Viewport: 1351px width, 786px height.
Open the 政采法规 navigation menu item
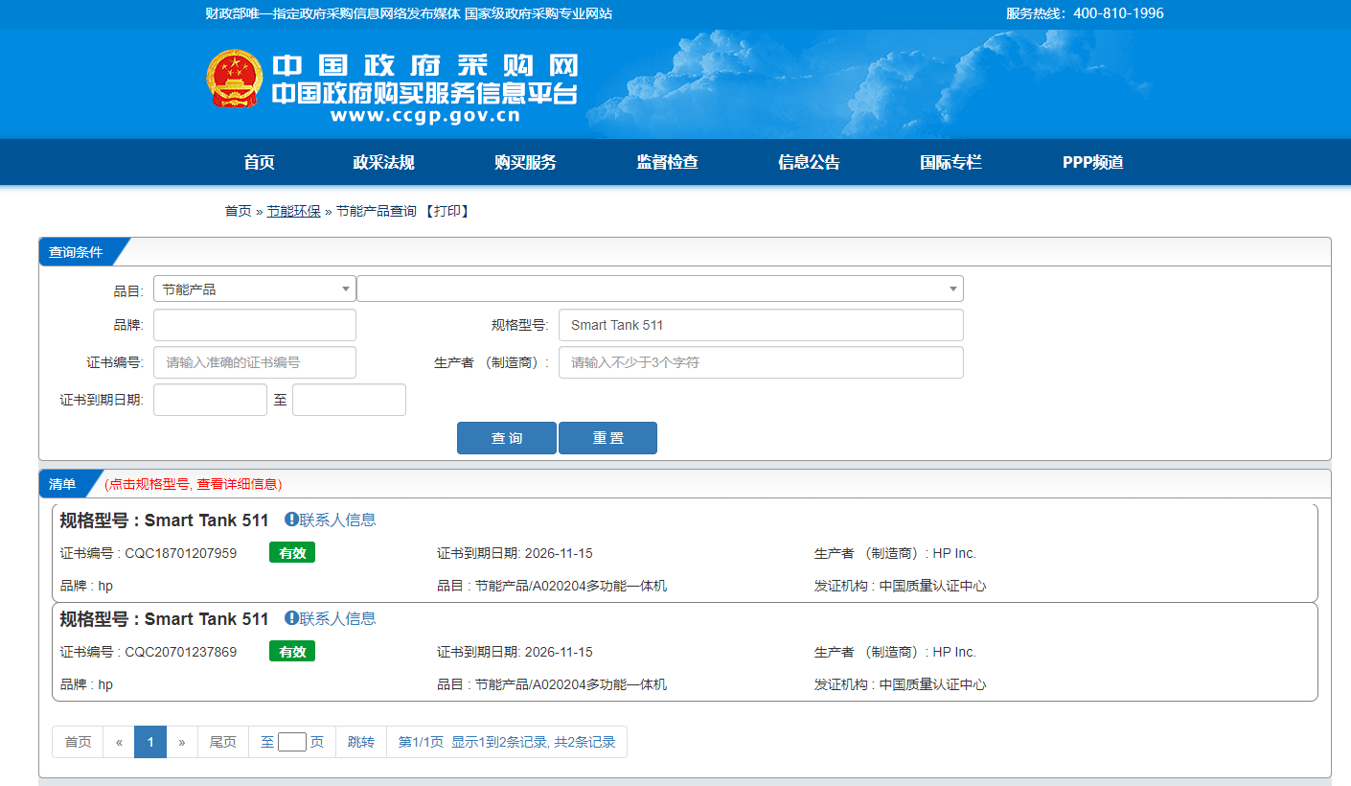click(383, 163)
